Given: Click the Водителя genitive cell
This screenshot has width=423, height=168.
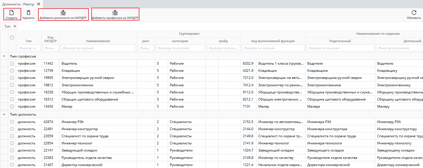Looking at the screenshot, I should coord(340,63).
